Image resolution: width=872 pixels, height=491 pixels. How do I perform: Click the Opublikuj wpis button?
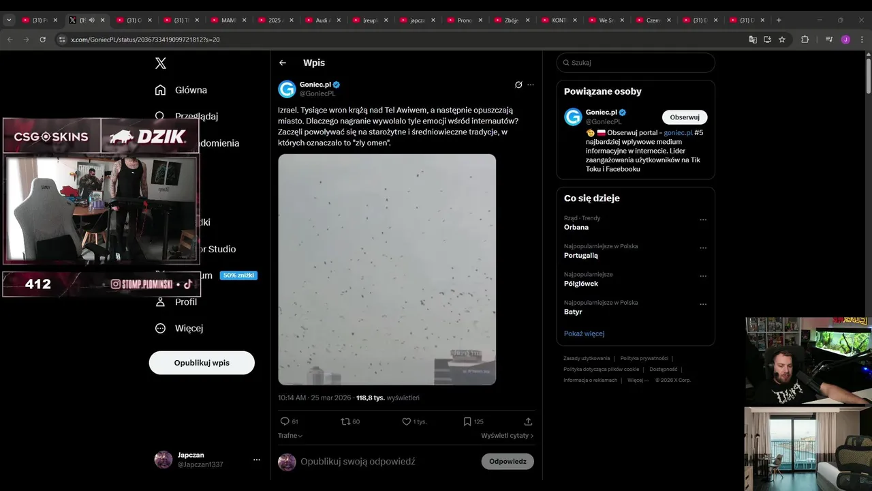point(202,363)
